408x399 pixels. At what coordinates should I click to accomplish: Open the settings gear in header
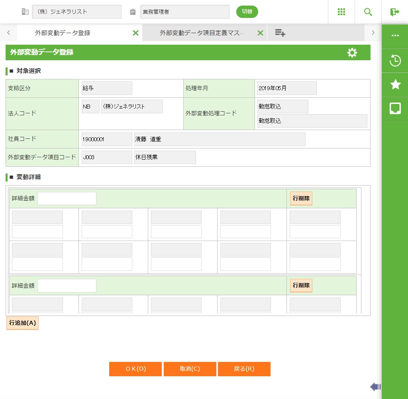(352, 53)
